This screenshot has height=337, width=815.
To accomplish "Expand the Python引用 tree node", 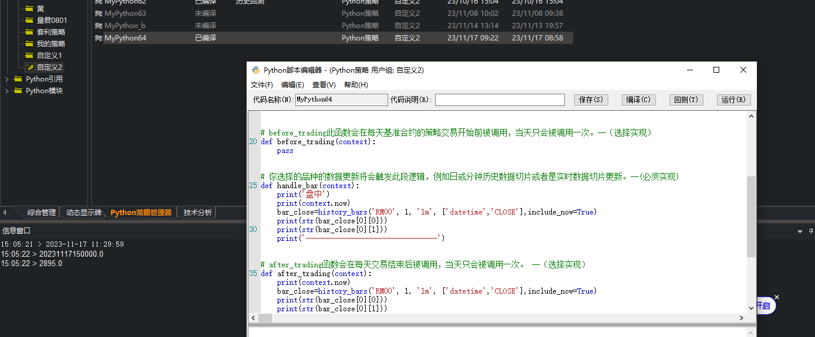I will [x=6, y=79].
